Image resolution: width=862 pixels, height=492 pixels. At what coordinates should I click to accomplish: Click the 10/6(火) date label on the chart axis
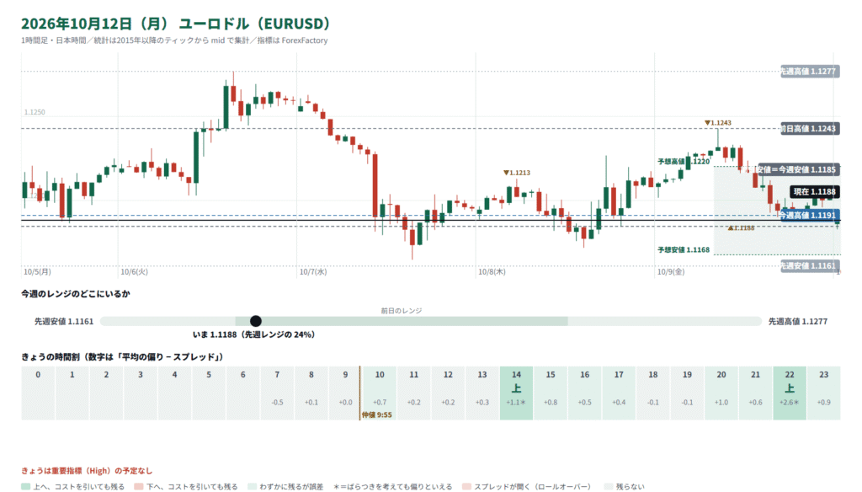(134, 272)
